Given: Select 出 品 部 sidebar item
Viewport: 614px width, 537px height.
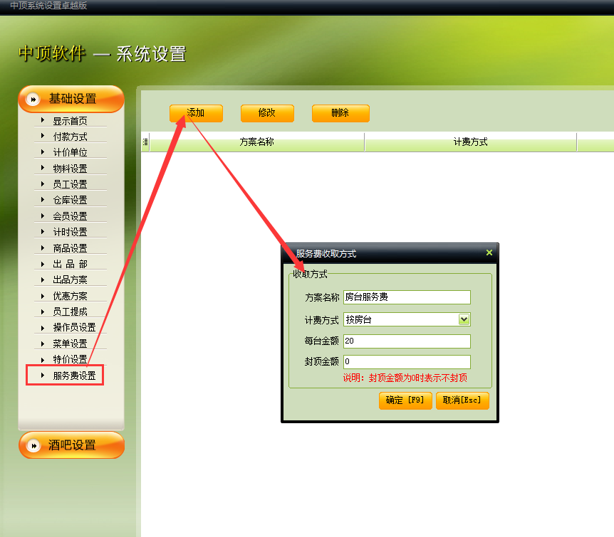Looking at the screenshot, I should pos(70,264).
